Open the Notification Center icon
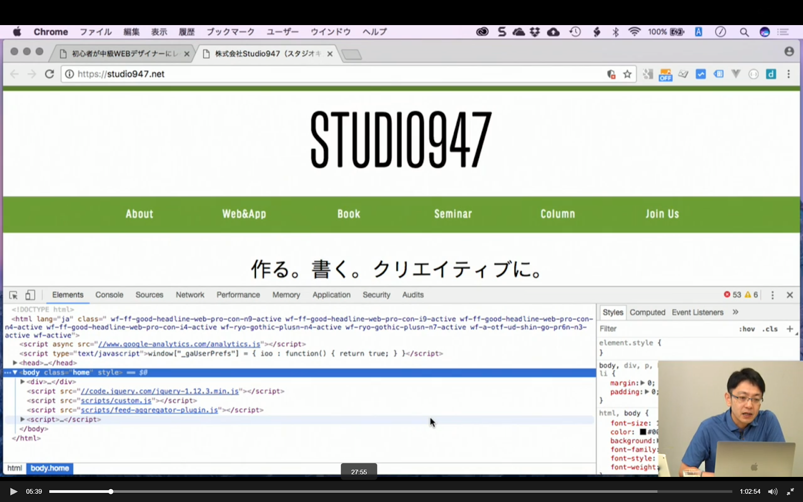The width and height of the screenshot is (803, 502). [783, 32]
